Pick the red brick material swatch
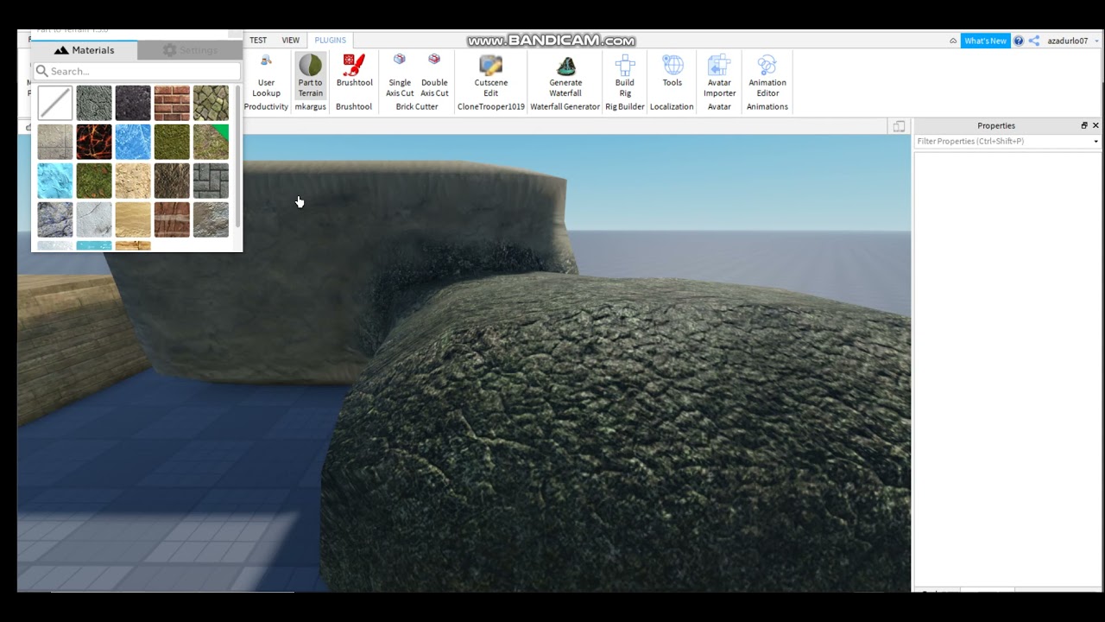The width and height of the screenshot is (1105, 622). pyautogui.click(x=172, y=103)
